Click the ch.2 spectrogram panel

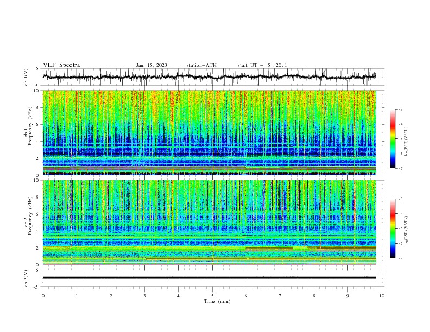(210, 222)
